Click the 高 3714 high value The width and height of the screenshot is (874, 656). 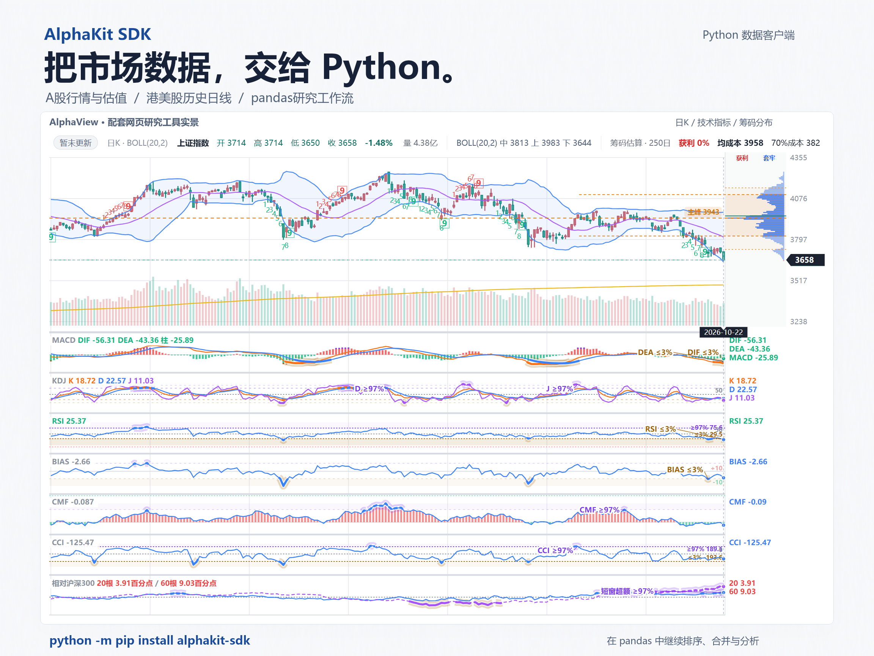click(268, 143)
